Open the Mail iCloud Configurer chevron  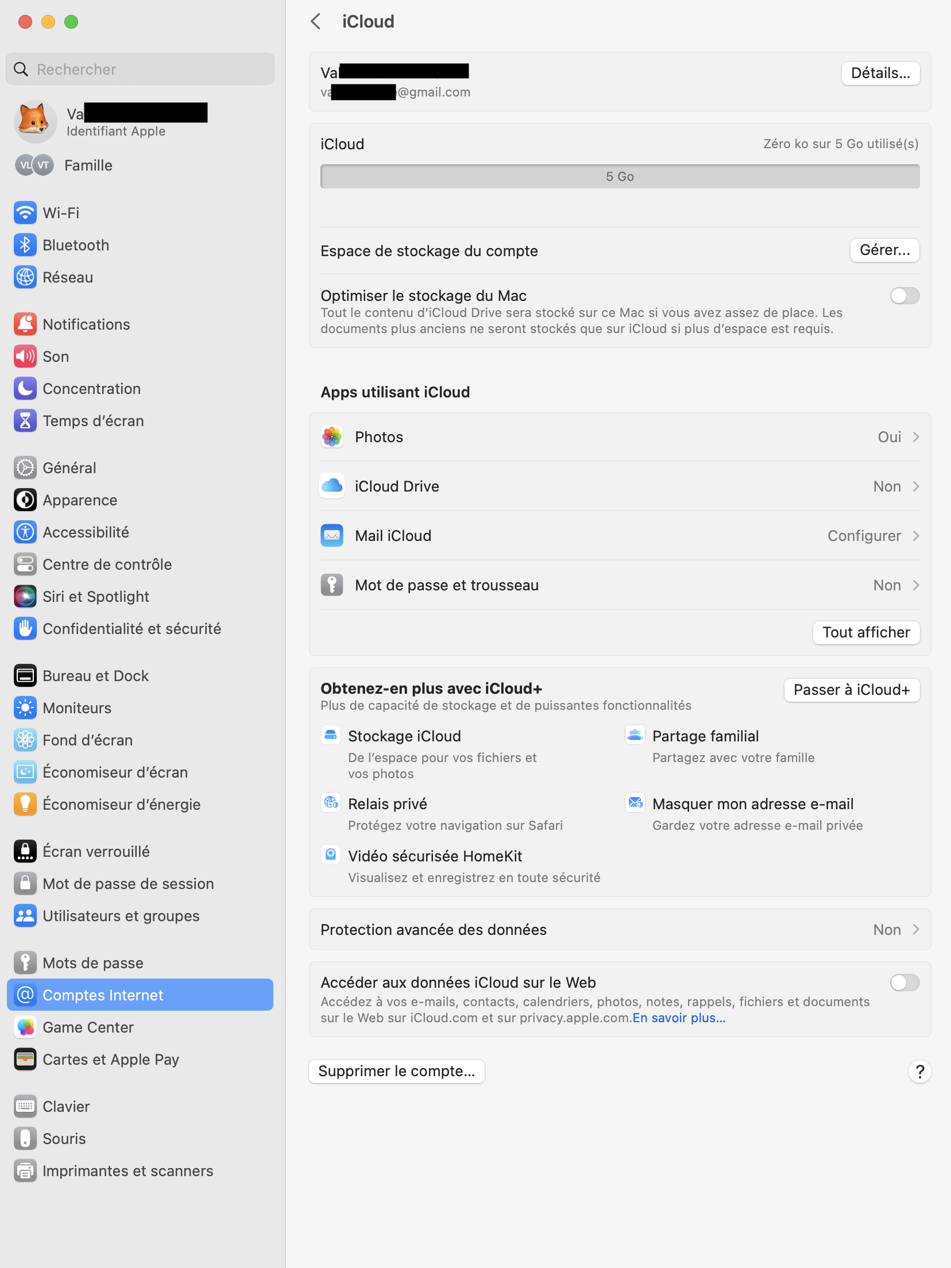click(x=916, y=536)
